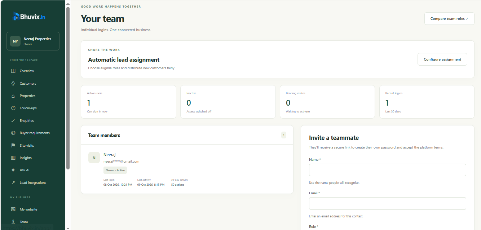Focus the Email input field
The width and height of the screenshot is (481, 230).
coord(388,204)
